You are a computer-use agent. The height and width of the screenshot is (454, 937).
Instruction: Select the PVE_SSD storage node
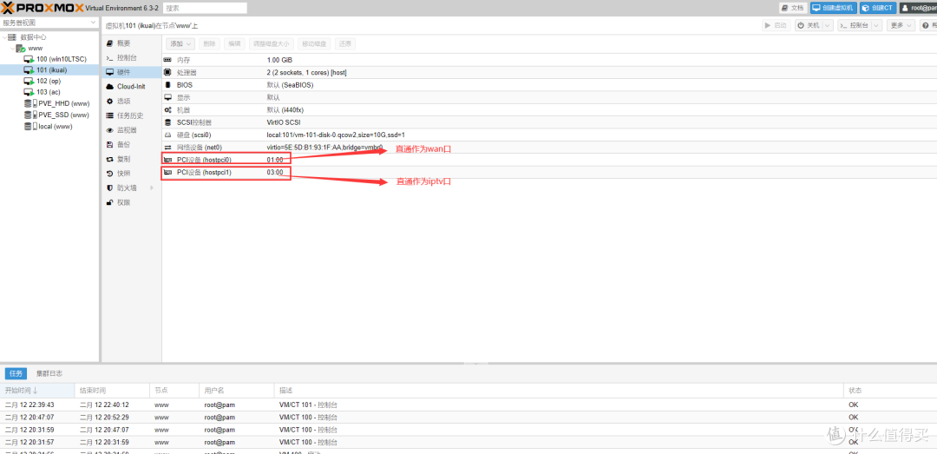click(63, 115)
